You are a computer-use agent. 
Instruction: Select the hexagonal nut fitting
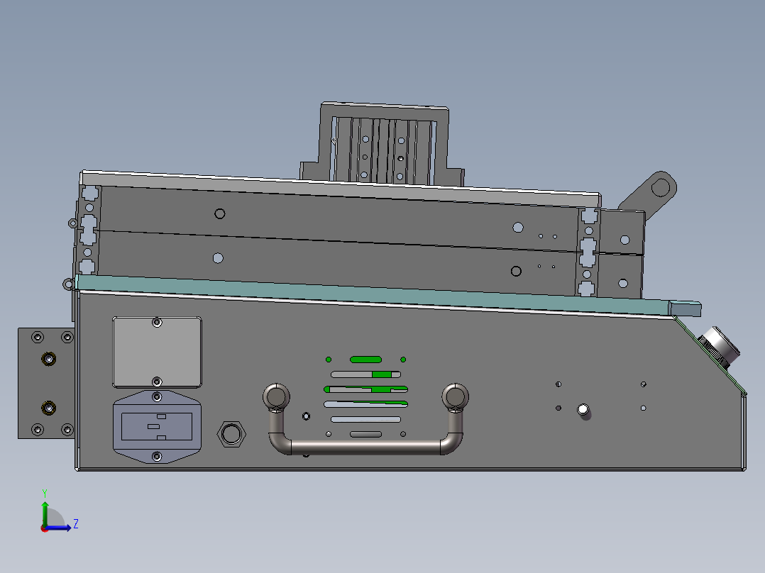[231, 433]
